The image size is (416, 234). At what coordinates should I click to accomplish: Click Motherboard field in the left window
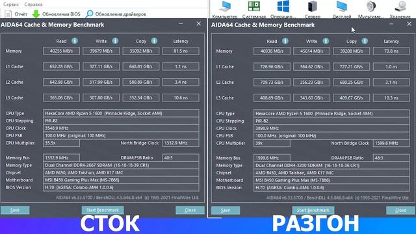pos(121,180)
